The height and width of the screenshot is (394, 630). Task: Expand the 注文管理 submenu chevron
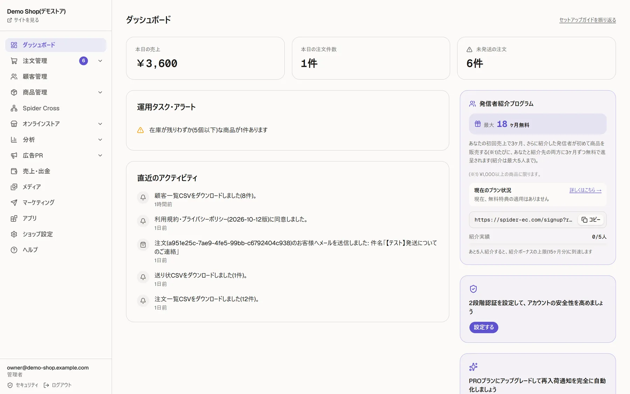point(100,61)
